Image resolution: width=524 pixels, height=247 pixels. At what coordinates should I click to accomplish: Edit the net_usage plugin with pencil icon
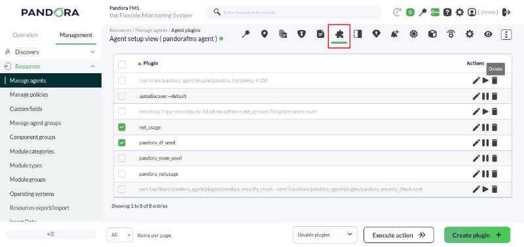(x=476, y=127)
